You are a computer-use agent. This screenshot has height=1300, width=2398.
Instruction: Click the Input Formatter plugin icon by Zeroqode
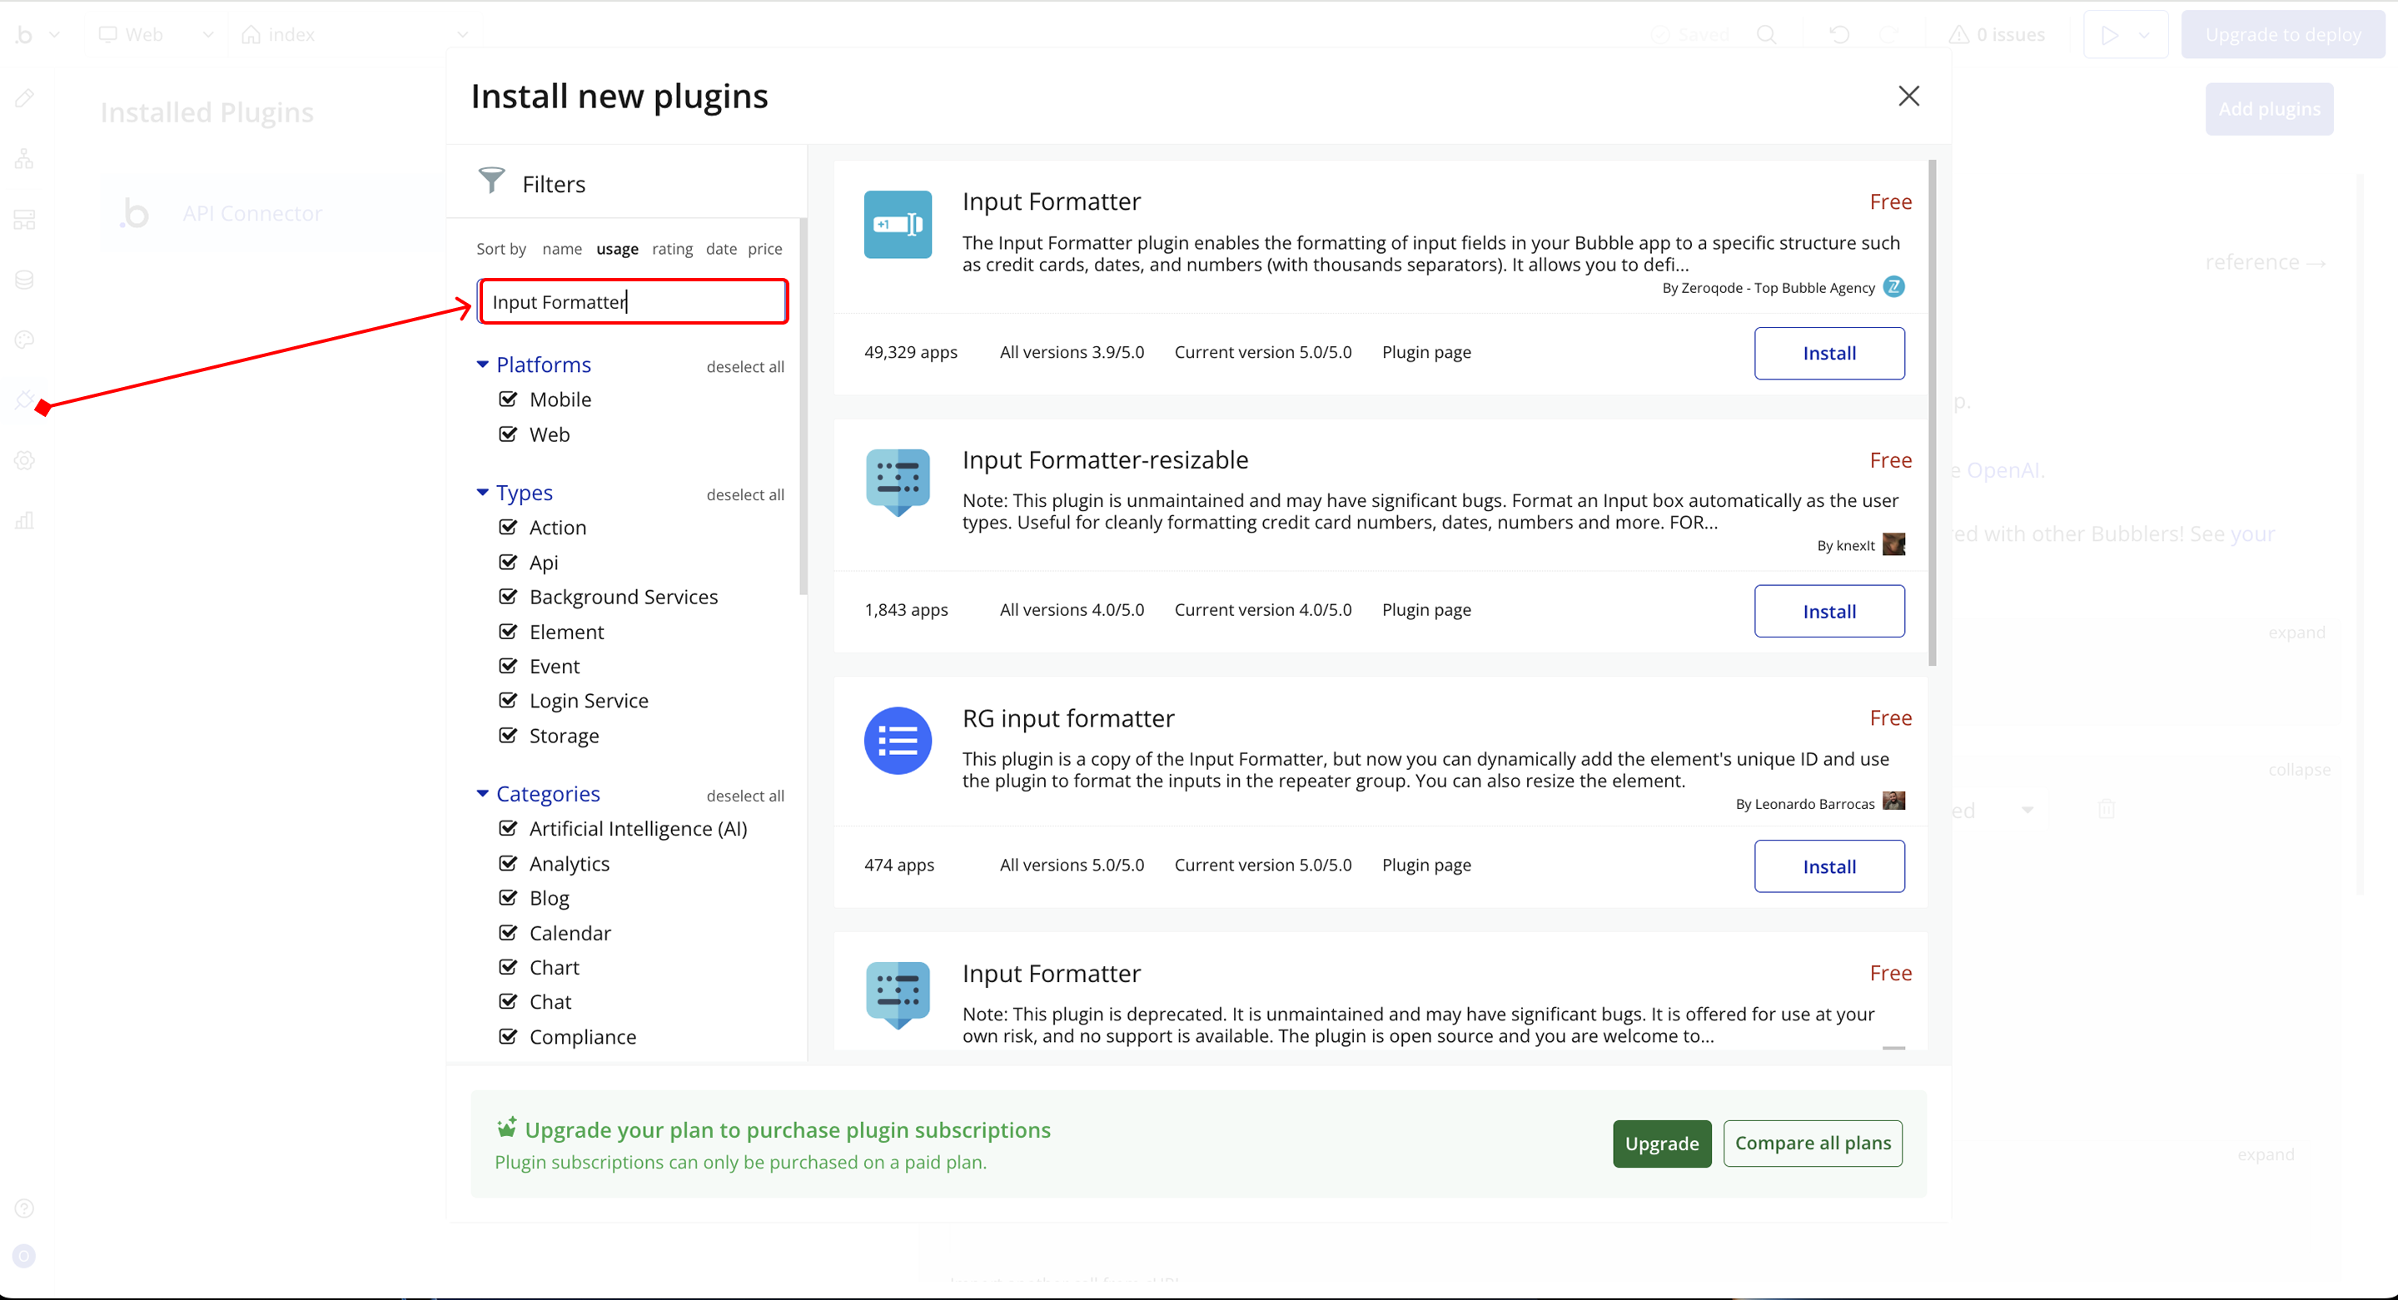click(x=898, y=224)
